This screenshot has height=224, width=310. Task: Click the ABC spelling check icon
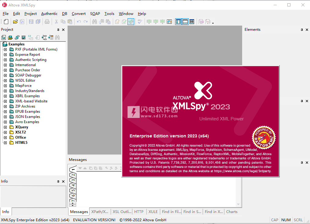[x=140, y=21]
